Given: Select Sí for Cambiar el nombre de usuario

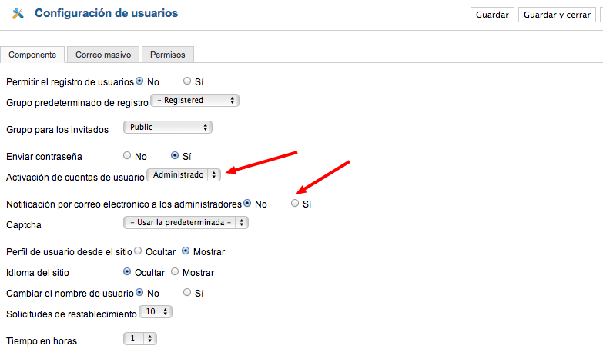Looking at the screenshot, I should pyautogui.click(x=187, y=292).
